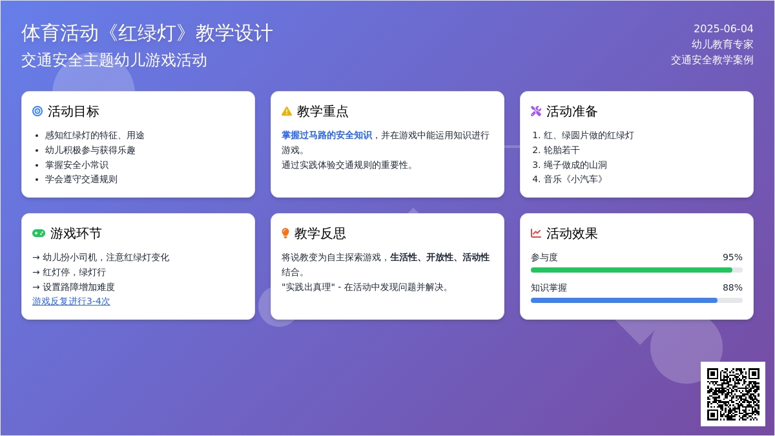This screenshot has width=775, height=436.
Task: Click the warning triangle icon beside 教学重点
Action: (287, 111)
